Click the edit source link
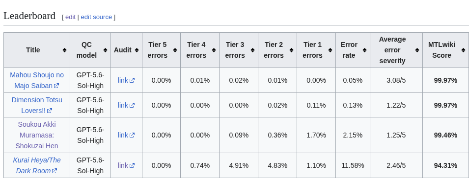Viewport: 469px width, 183px height. tap(96, 17)
